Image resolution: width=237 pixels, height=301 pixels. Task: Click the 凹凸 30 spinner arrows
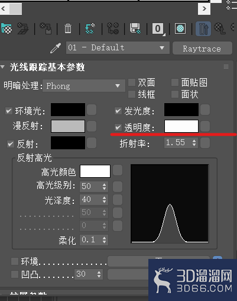tap(99, 274)
